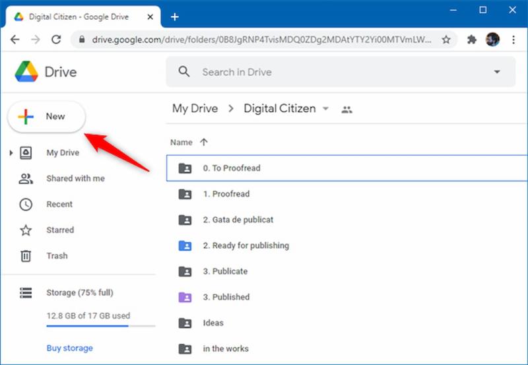Click the Starred star icon
Viewport: 528px width, 365px height.
click(26, 230)
